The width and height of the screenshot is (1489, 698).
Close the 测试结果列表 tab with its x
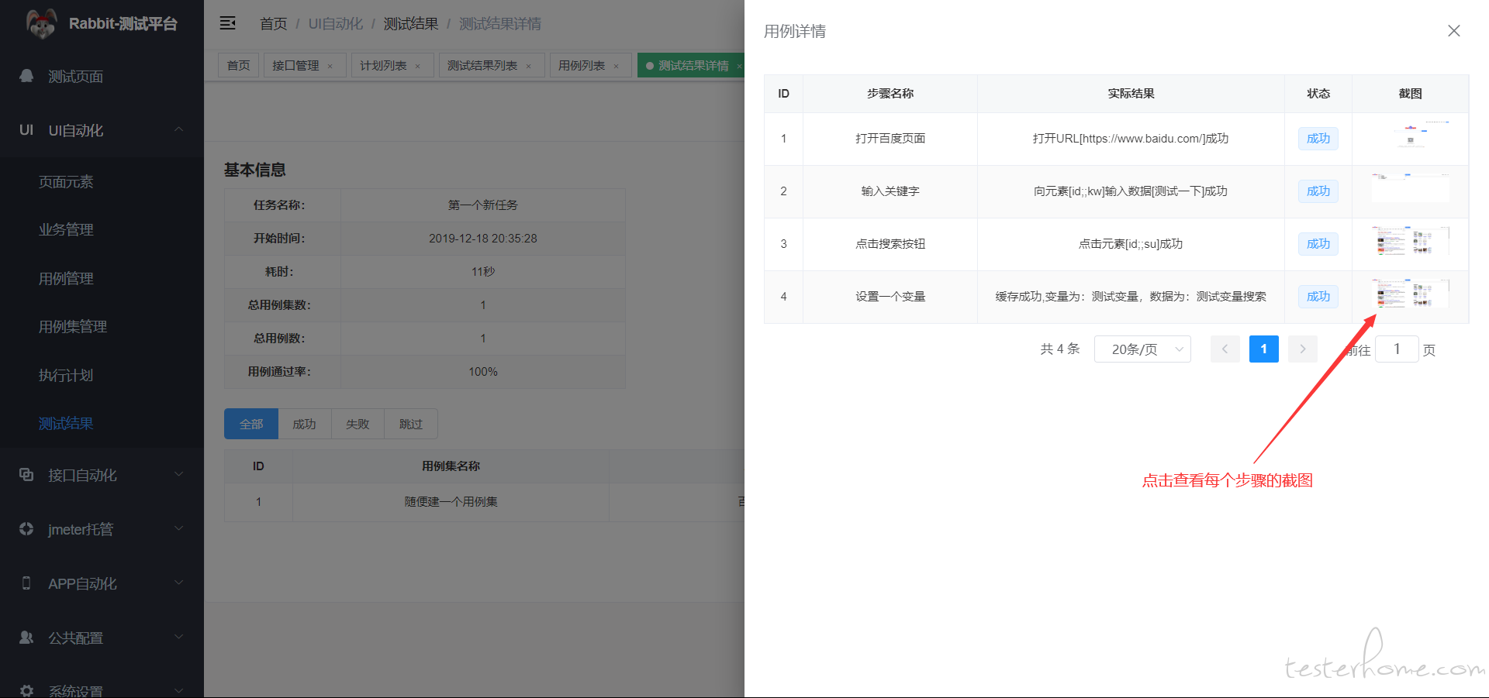529,66
